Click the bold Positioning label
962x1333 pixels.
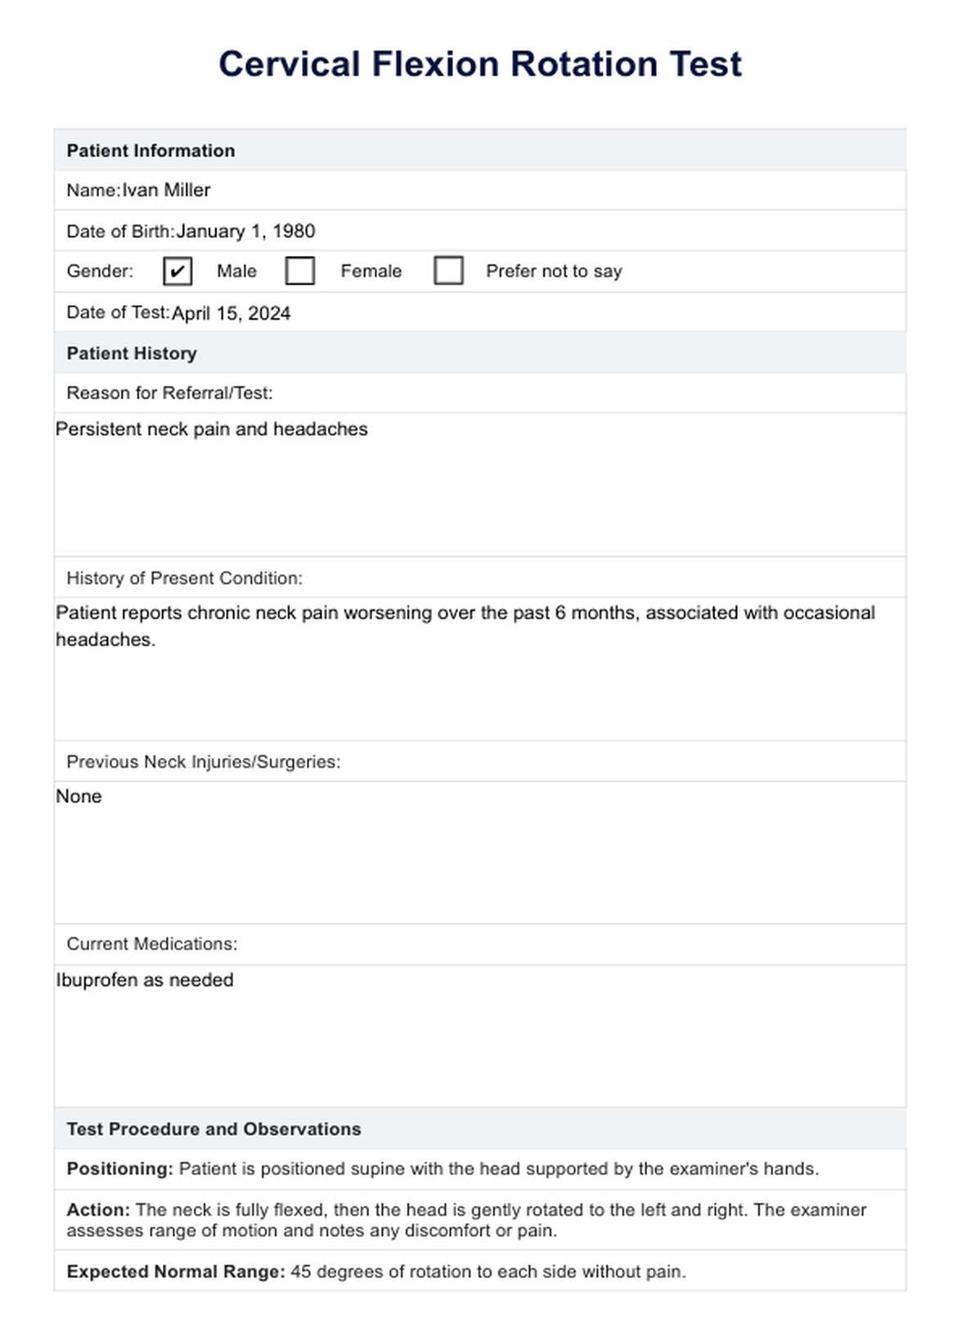(x=119, y=1169)
